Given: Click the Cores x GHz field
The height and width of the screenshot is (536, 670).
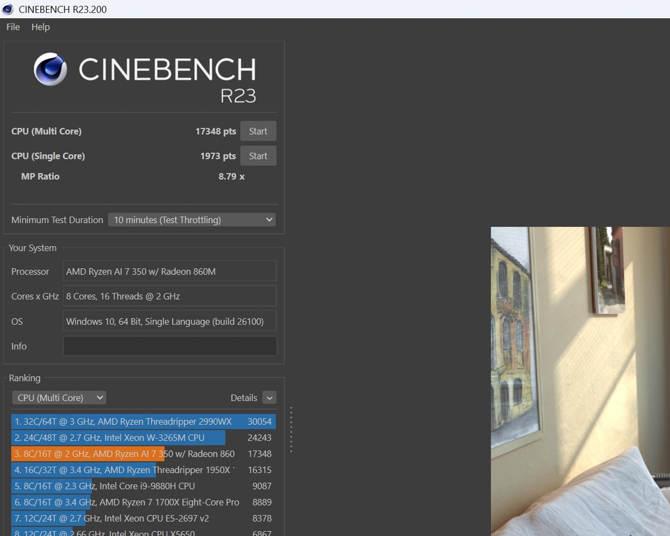Looking at the screenshot, I should pyautogui.click(x=170, y=296).
